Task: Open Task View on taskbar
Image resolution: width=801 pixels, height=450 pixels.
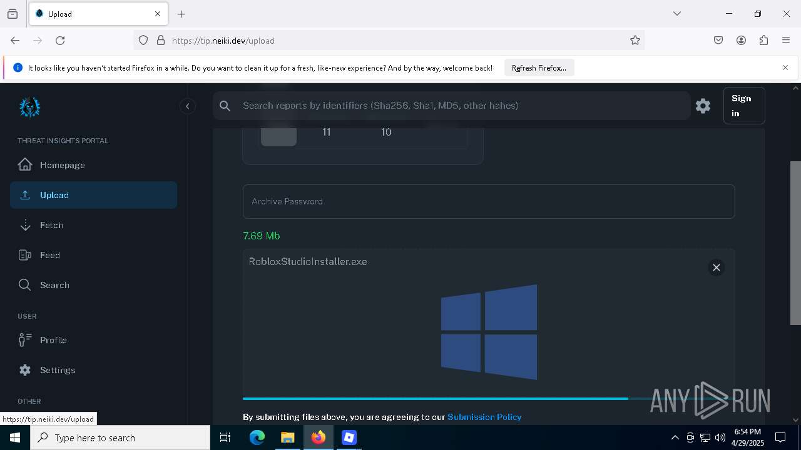Action: (225, 437)
